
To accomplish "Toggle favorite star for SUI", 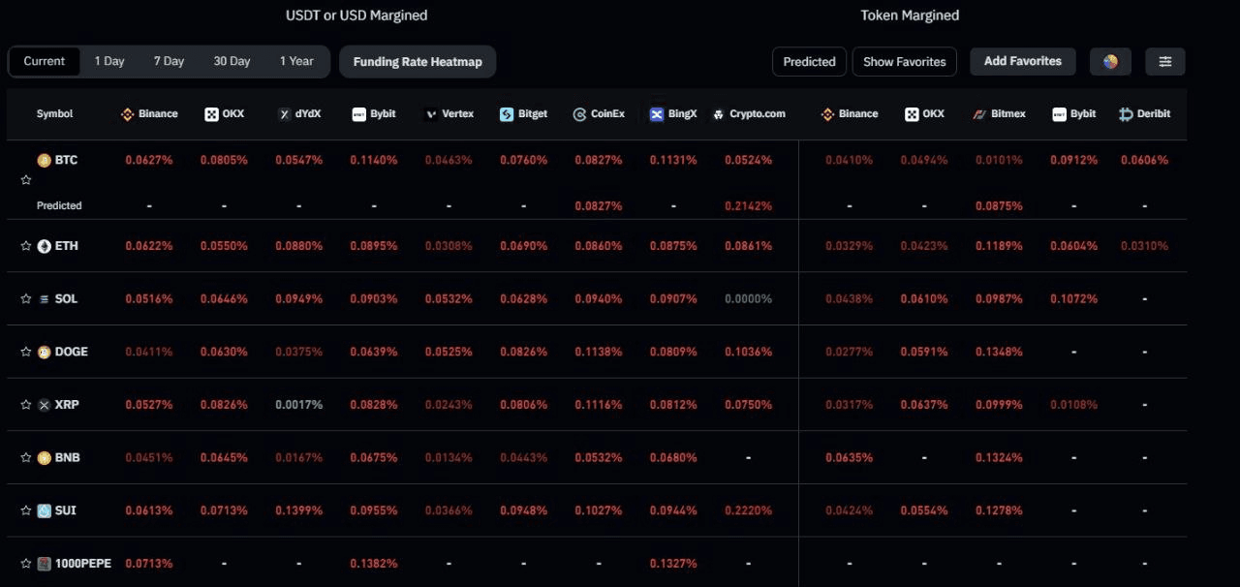I will point(26,510).
